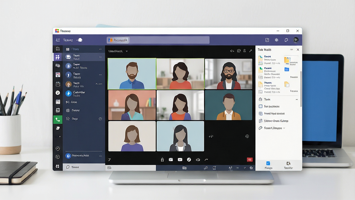Click the red end-call button in meeting toolbar
Viewport: 355px width, 200px height.
(x=250, y=160)
